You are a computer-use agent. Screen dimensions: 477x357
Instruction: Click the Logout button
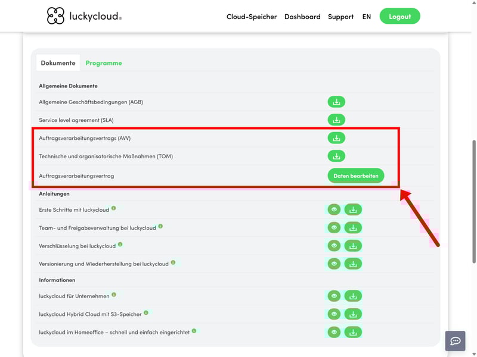399,17
